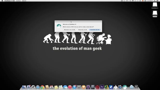Open the Apple menu
Screen dimensions: 160x90
(x=2, y=1)
